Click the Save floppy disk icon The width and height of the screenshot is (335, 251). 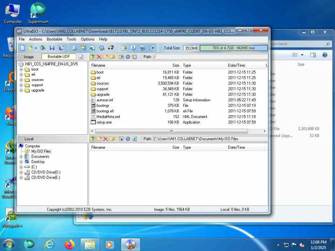click(x=52, y=48)
